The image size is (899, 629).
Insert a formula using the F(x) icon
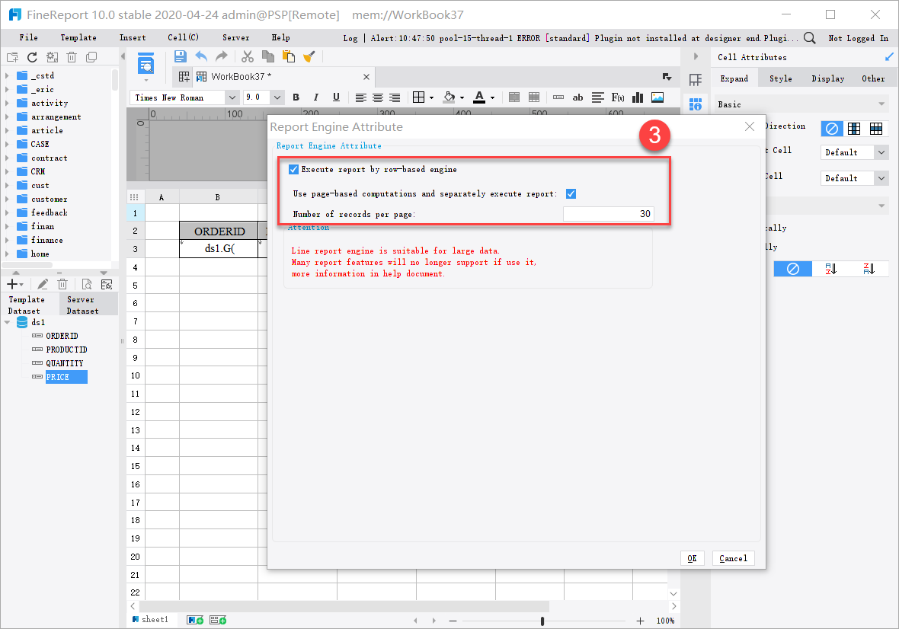[x=617, y=97]
